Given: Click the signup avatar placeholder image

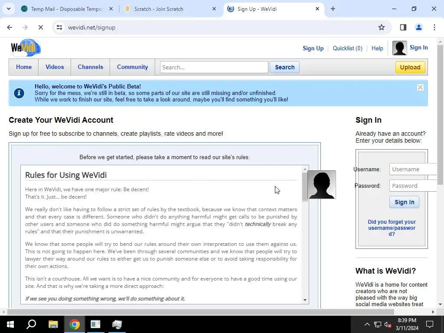Looking at the screenshot, I should point(321,185).
